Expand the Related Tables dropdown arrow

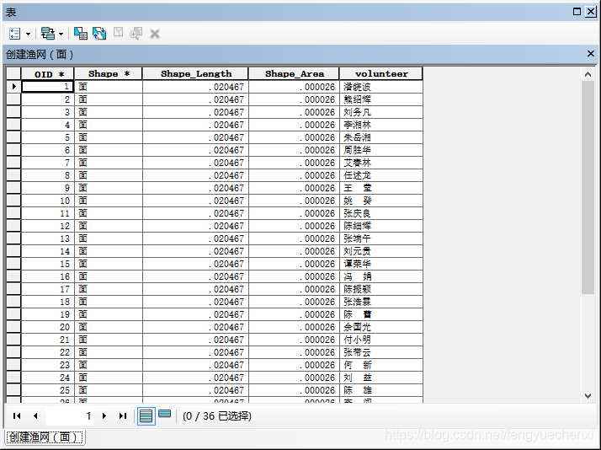[x=61, y=35]
